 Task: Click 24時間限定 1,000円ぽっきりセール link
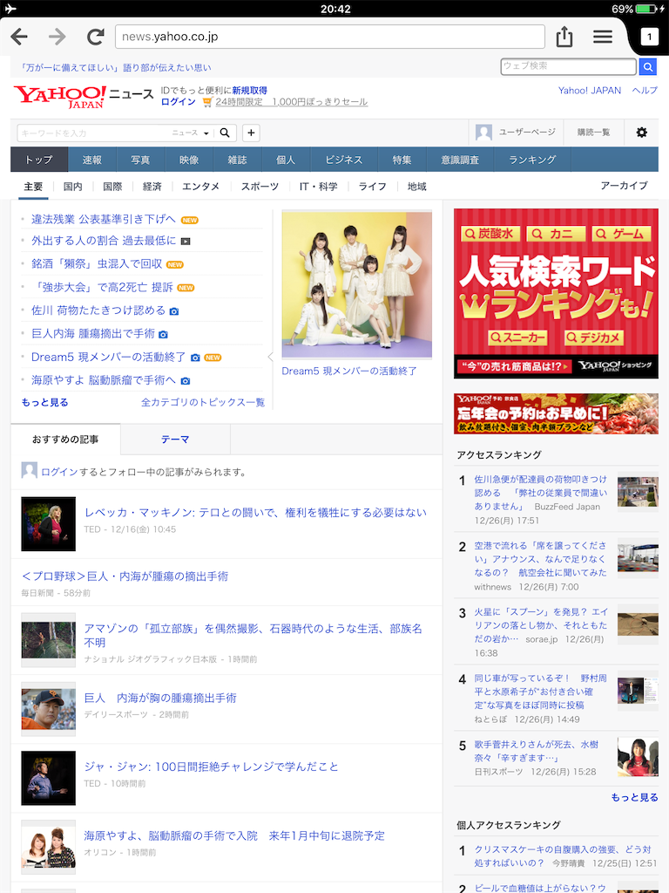click(291, 102)
